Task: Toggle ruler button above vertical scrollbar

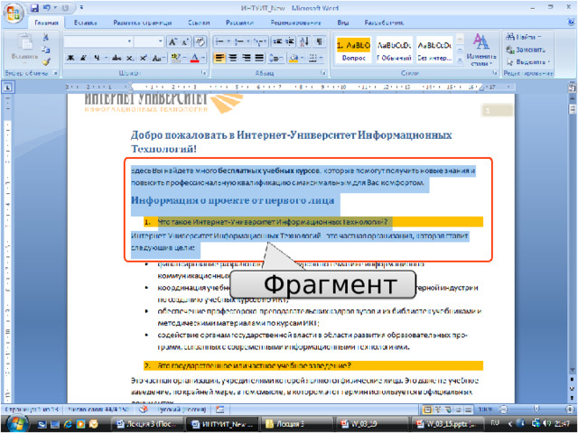Action: coord(572,88)
